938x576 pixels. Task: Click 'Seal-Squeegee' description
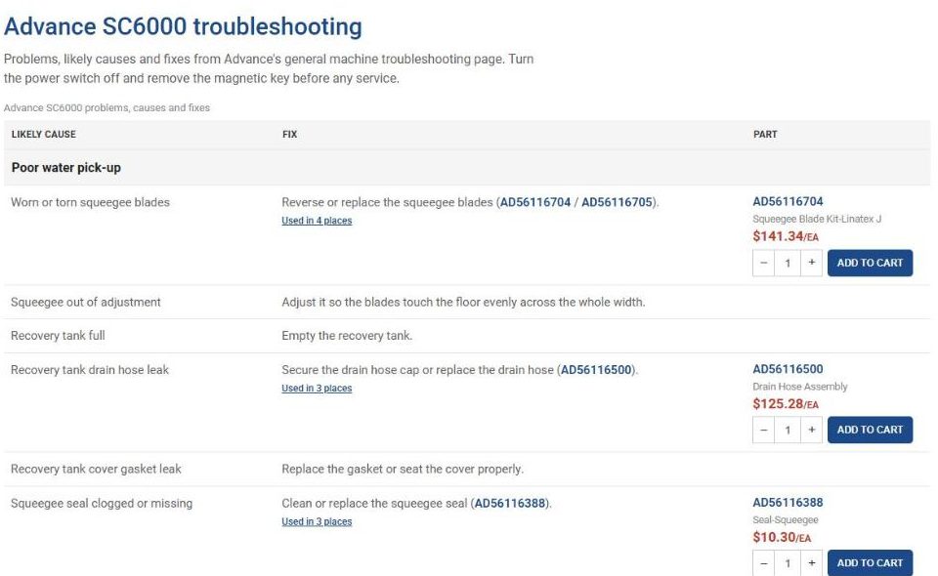point(786,519)
